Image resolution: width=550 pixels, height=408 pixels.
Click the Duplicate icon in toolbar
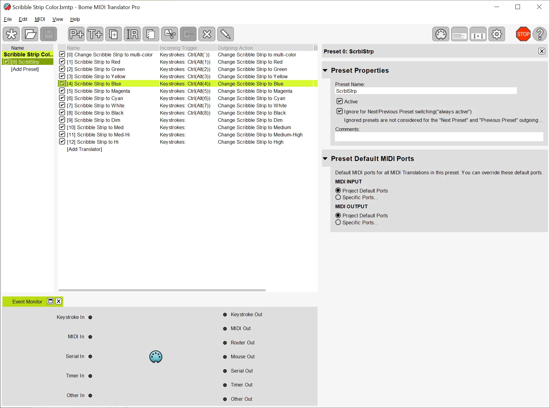113,34
